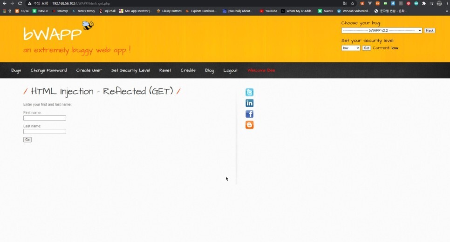The height and width of the screenshot is (242, 450).
Task: Reload the page with the refresh icon
Action: click(20, 3)
